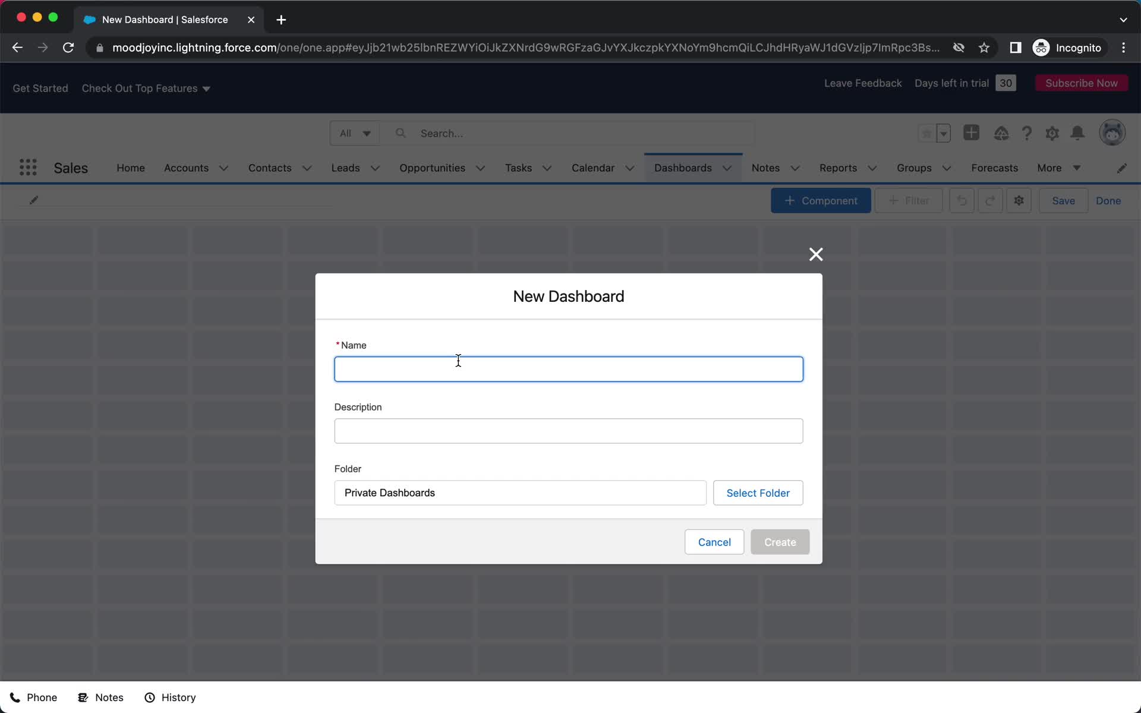This screenshot has width=1141, height=713.
Task: Click Cancel to dismiss New Dashboard dialog
Action: [715, 542]
